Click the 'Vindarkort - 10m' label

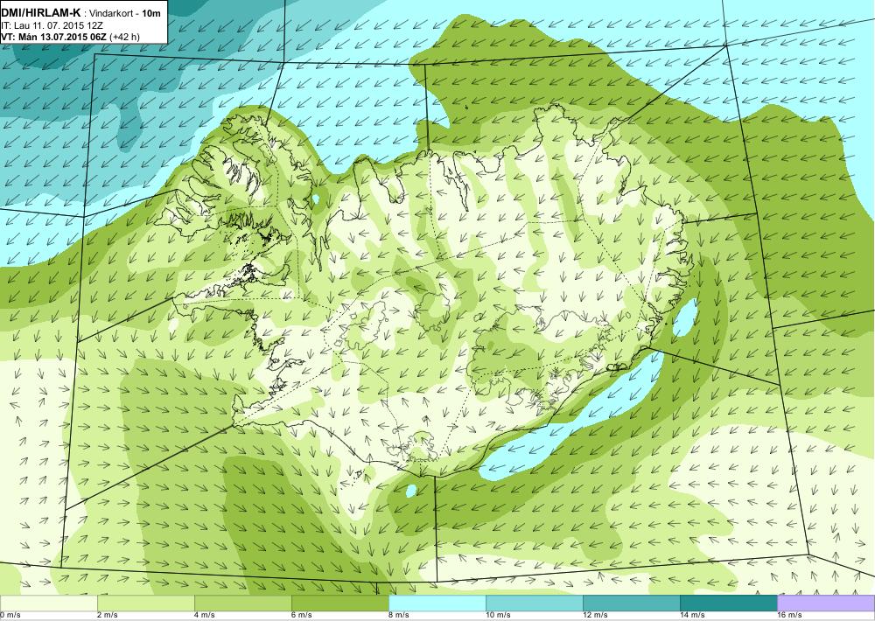[x=125, y=14]
